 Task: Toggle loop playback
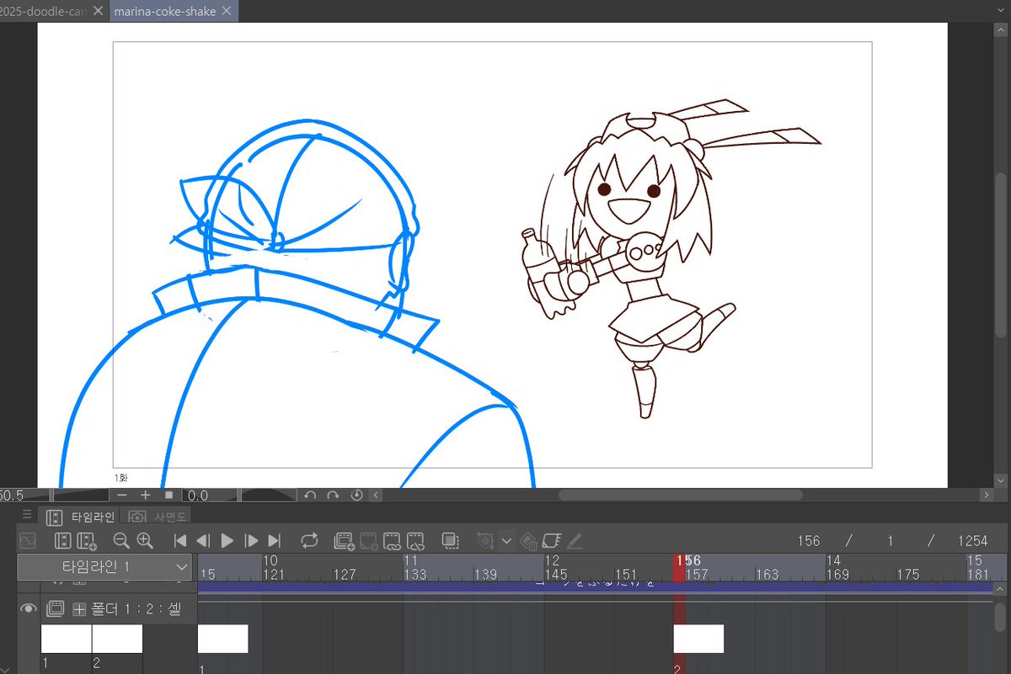[309, 541]
